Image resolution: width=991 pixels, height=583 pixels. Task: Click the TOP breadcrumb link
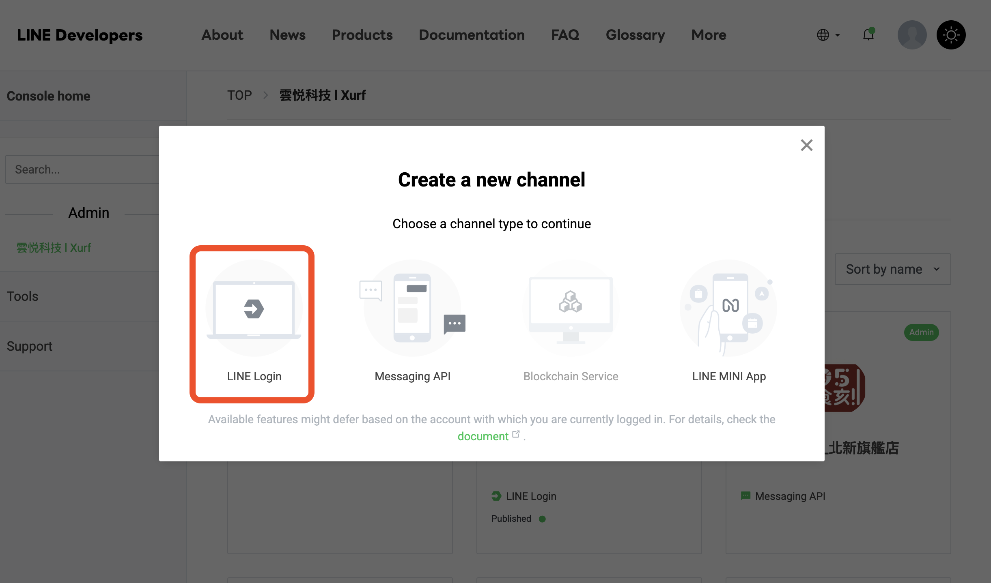[x=239, y=95]
